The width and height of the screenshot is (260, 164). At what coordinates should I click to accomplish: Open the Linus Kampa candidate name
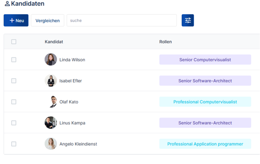[72, 123]
